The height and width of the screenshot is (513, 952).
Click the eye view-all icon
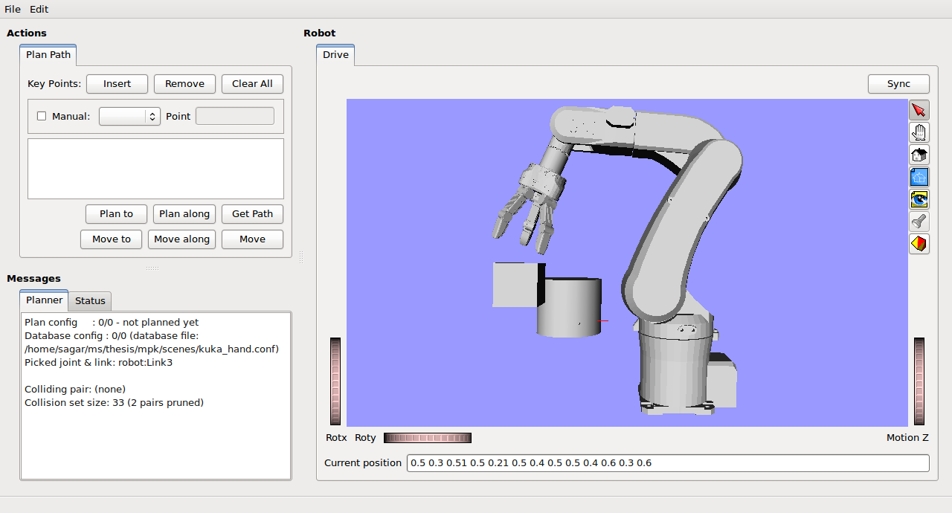[919, 199]
